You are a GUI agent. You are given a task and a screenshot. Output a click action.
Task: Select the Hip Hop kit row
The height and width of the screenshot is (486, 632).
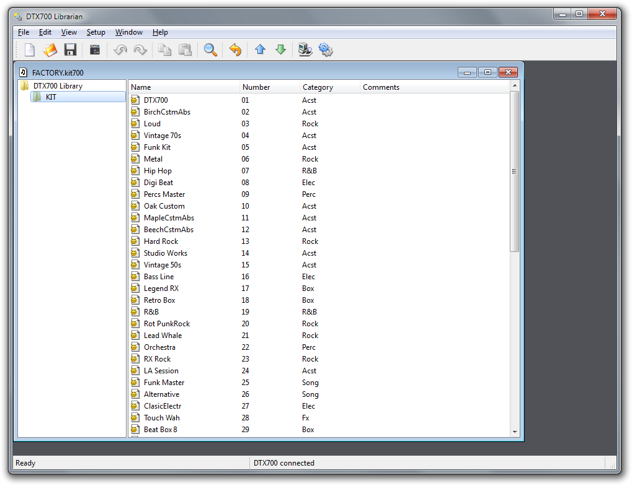pyautogui.click(x=158, y=171)
